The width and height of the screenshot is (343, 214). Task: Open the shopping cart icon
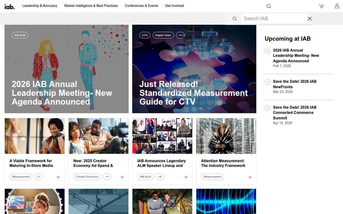pos(321,6)
